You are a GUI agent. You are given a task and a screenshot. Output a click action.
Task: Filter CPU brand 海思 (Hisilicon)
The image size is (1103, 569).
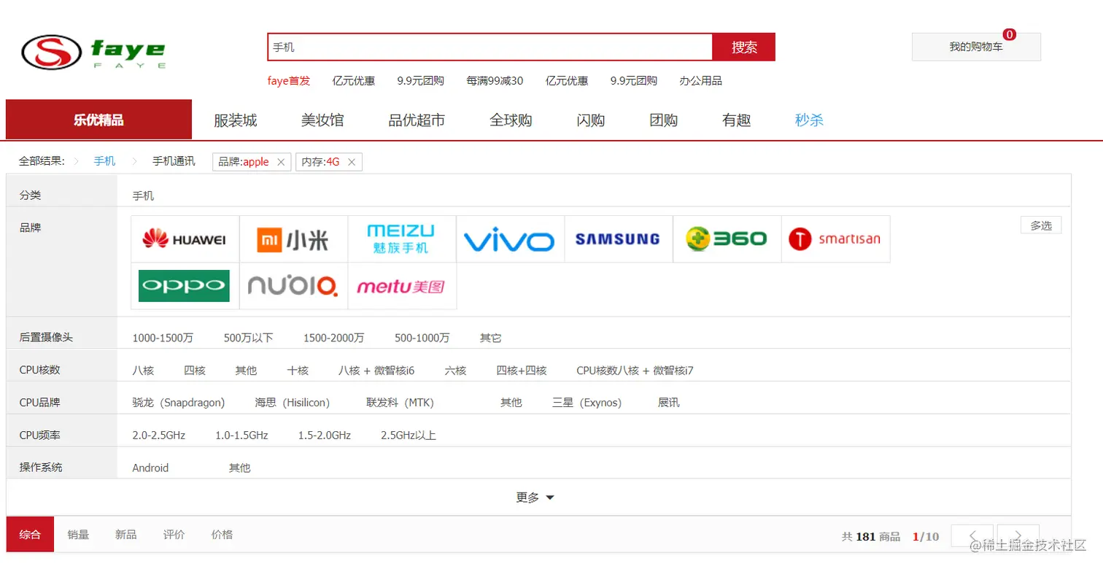[292, 403]
